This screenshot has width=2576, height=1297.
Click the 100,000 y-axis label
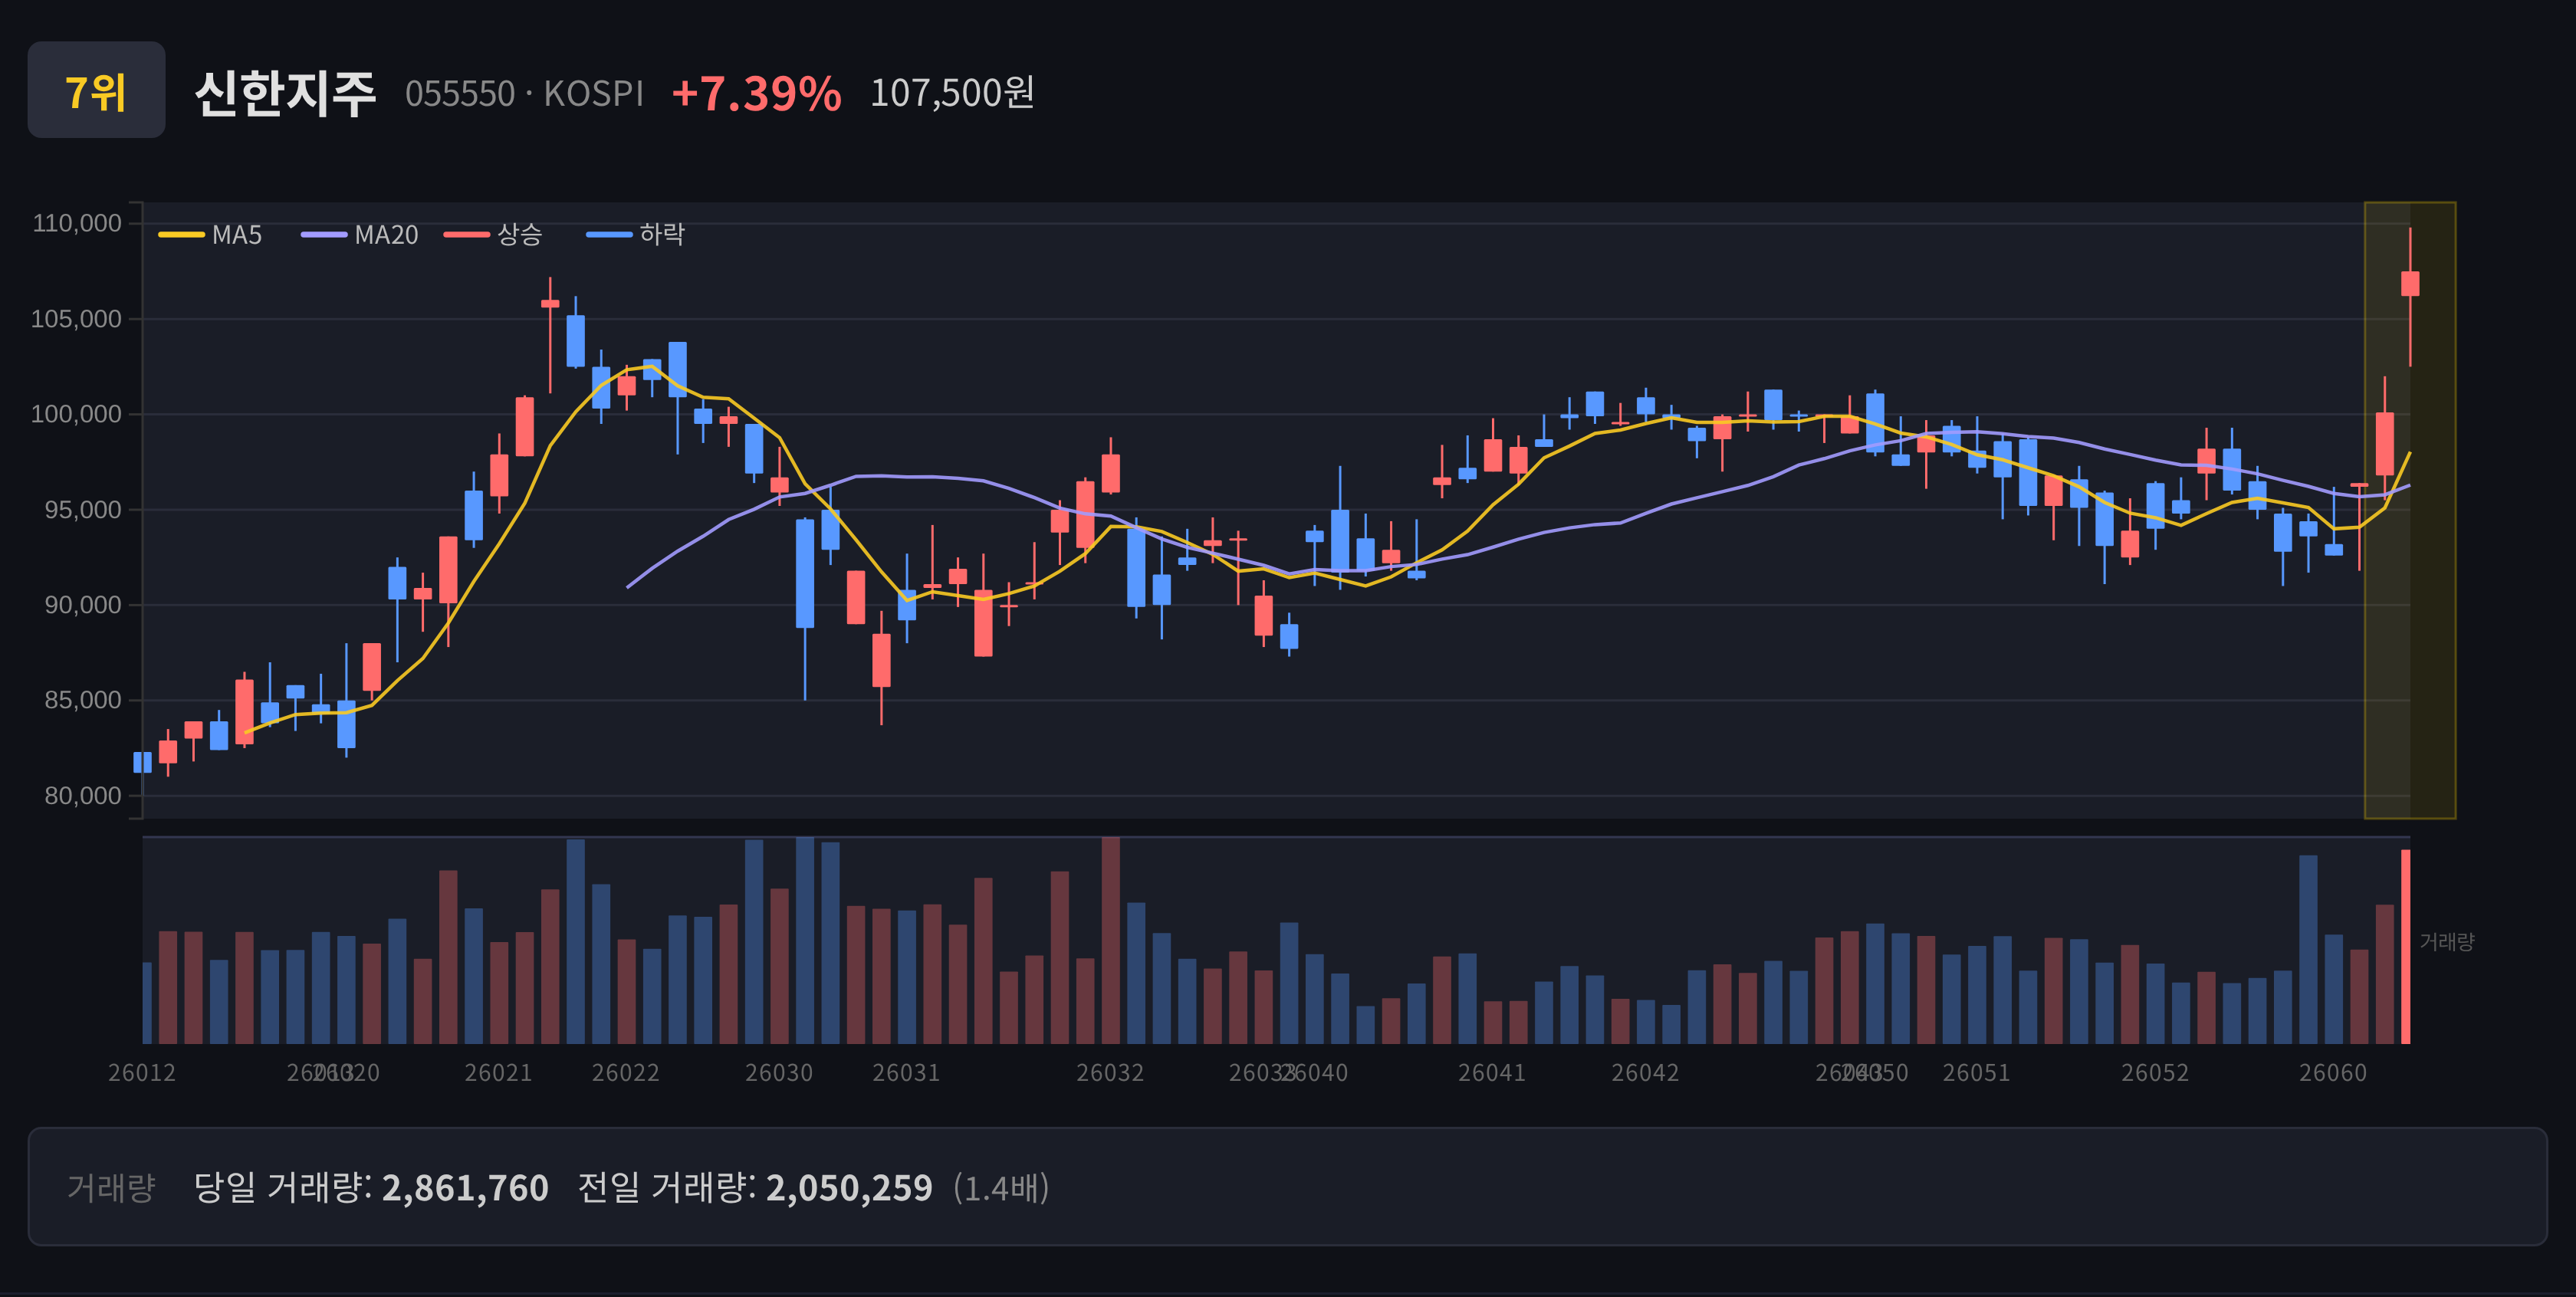[77, 414]
